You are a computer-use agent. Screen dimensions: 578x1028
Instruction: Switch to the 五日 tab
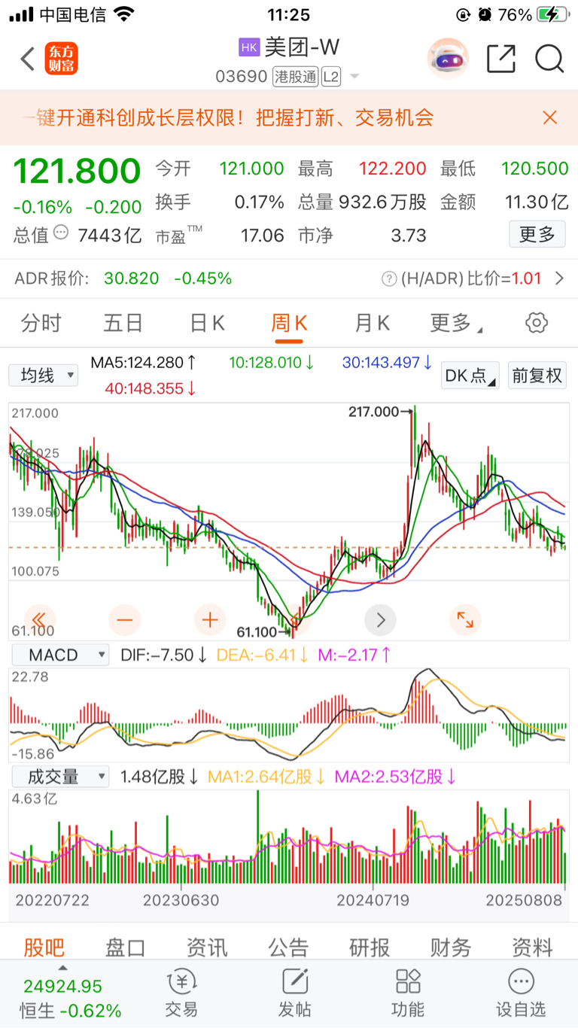click(x=123, y=324)
